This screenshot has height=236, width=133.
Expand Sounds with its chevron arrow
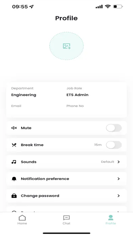point(119,162)
